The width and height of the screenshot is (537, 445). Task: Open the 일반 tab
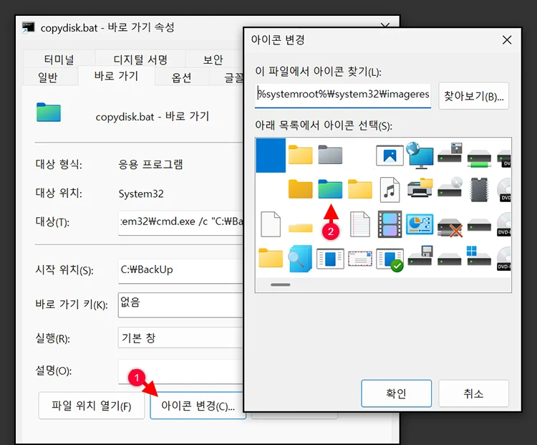(x=48, y=77)
